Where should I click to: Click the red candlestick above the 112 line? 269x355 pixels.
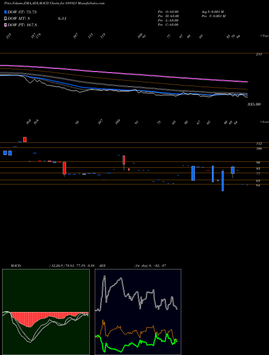(25, 139)
